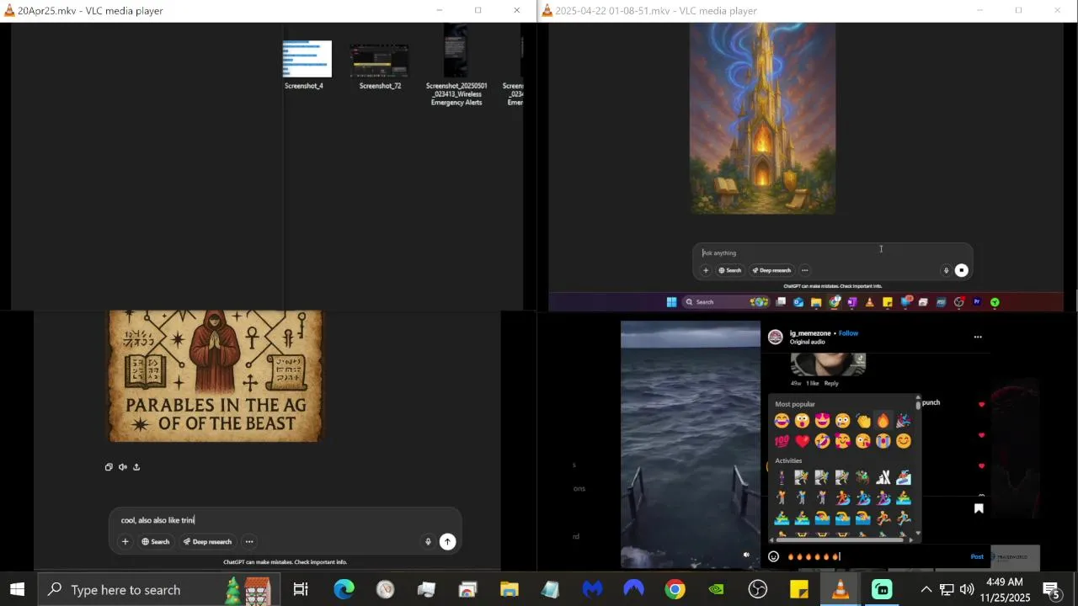Open File Explorer from taskbar
The width and height of the screenshot is (1078, 606).
point(510,590)
